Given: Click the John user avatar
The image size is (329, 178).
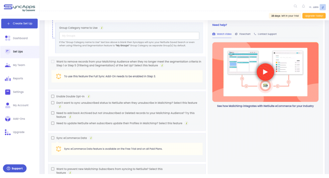Looking at the screenshot, I should [x=322, y=7].
